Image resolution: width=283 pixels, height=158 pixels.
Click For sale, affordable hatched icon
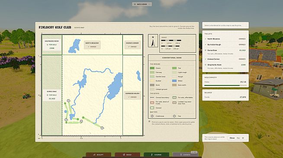[174, 98]
